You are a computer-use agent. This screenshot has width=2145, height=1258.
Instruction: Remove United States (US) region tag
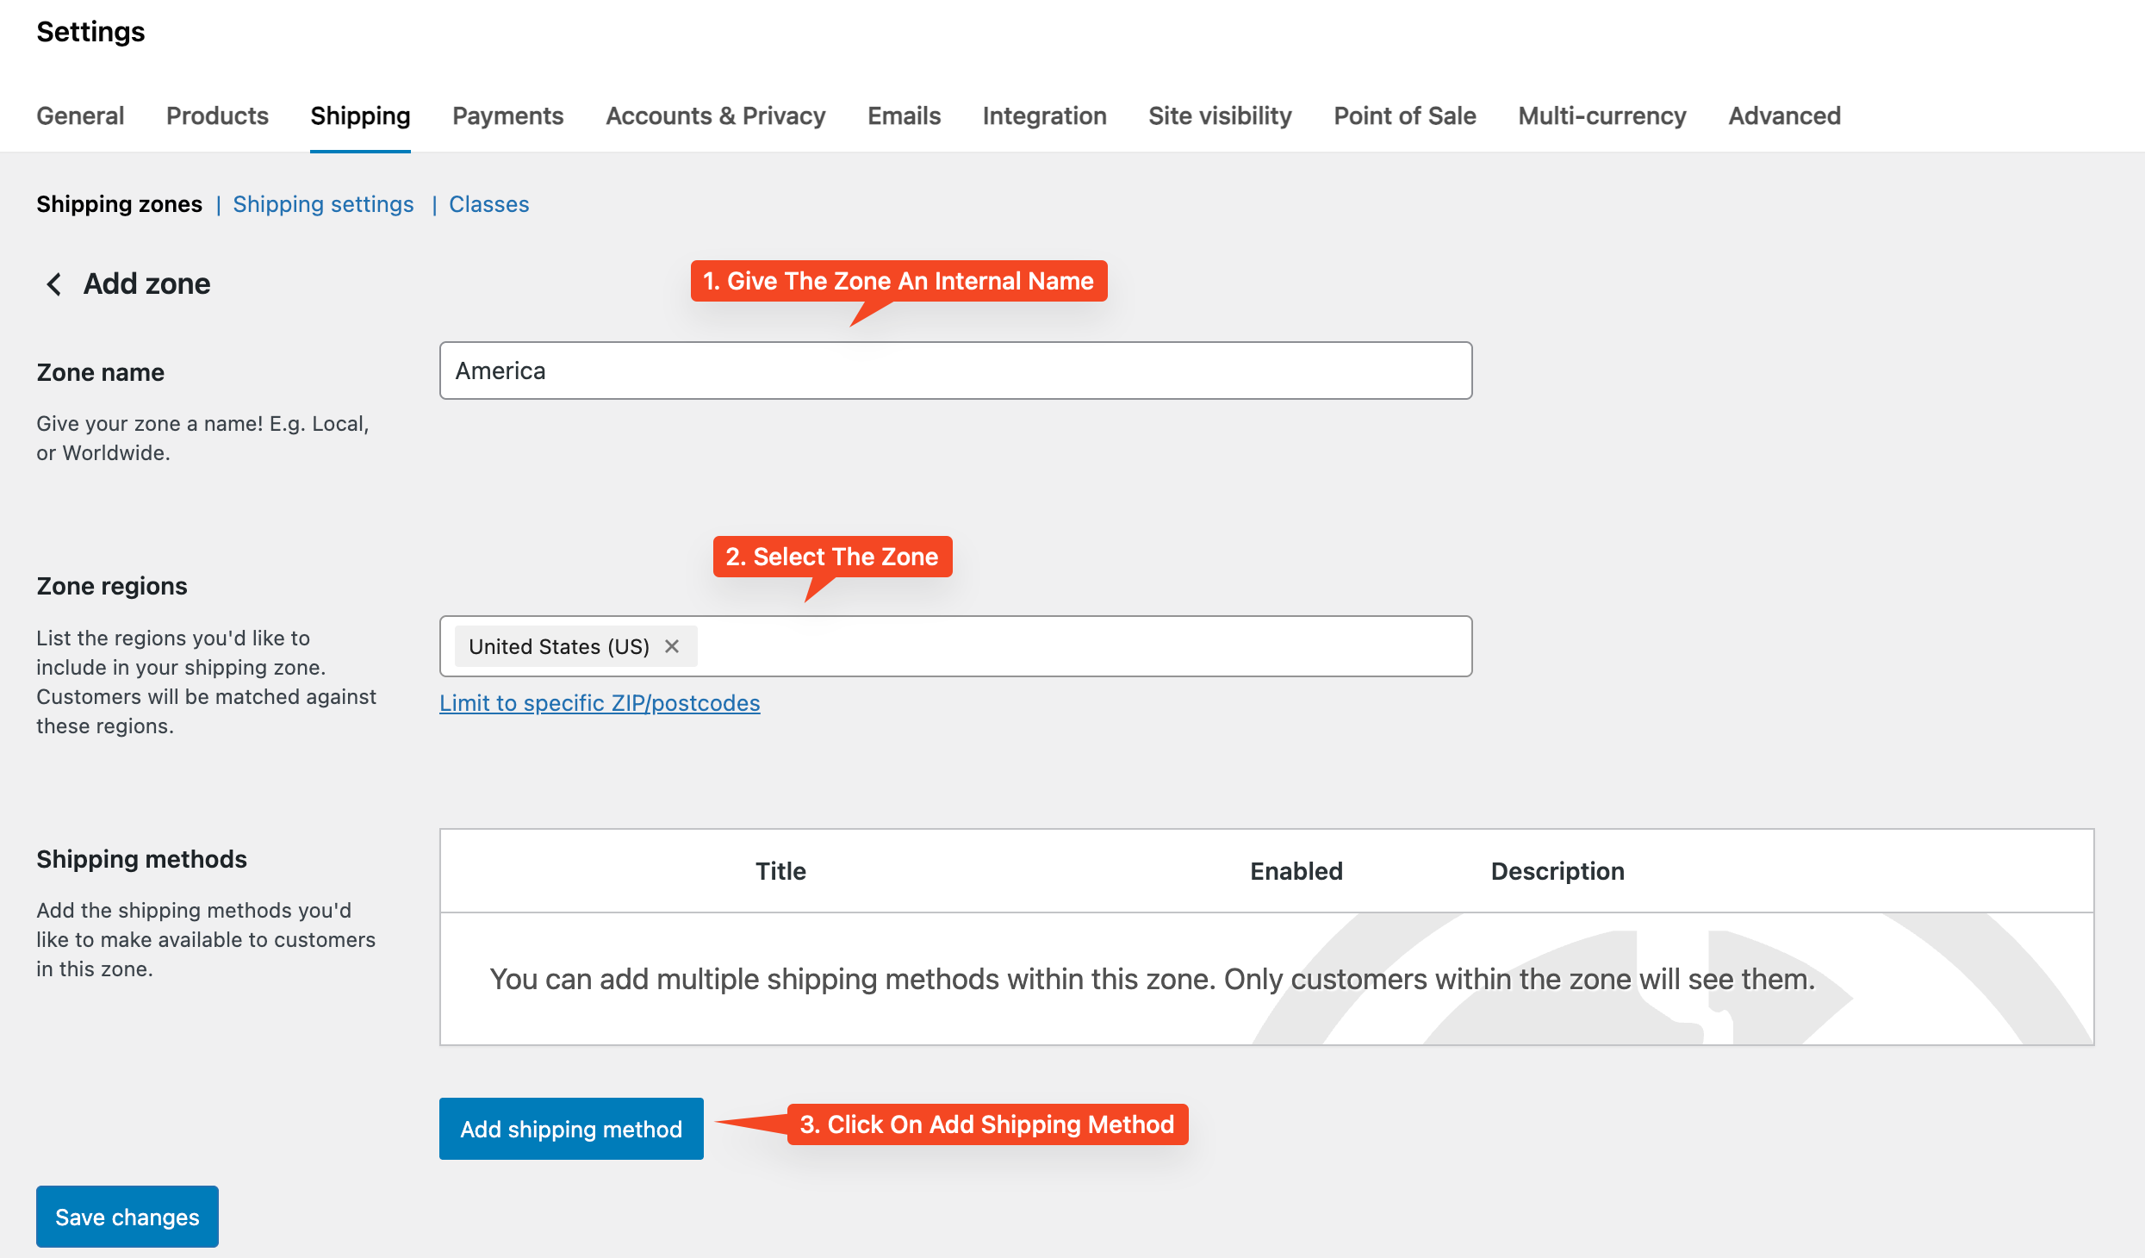click(x=672, y=646)
